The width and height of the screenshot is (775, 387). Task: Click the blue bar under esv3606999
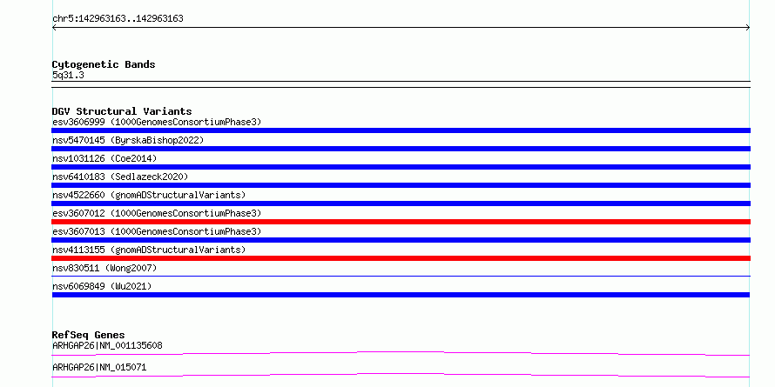(401, 130)
